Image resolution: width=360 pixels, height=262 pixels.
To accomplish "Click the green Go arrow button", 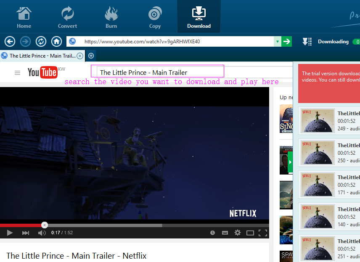I will (286, 42).
